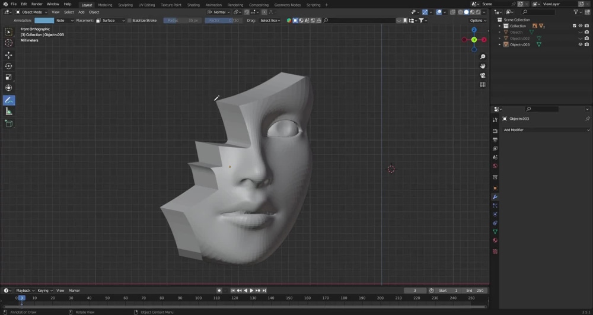The image size is (593, 315).
Task: Hide Objectn.003 using its eye icon
Action: pyautogui.click(x=581, y=44)
